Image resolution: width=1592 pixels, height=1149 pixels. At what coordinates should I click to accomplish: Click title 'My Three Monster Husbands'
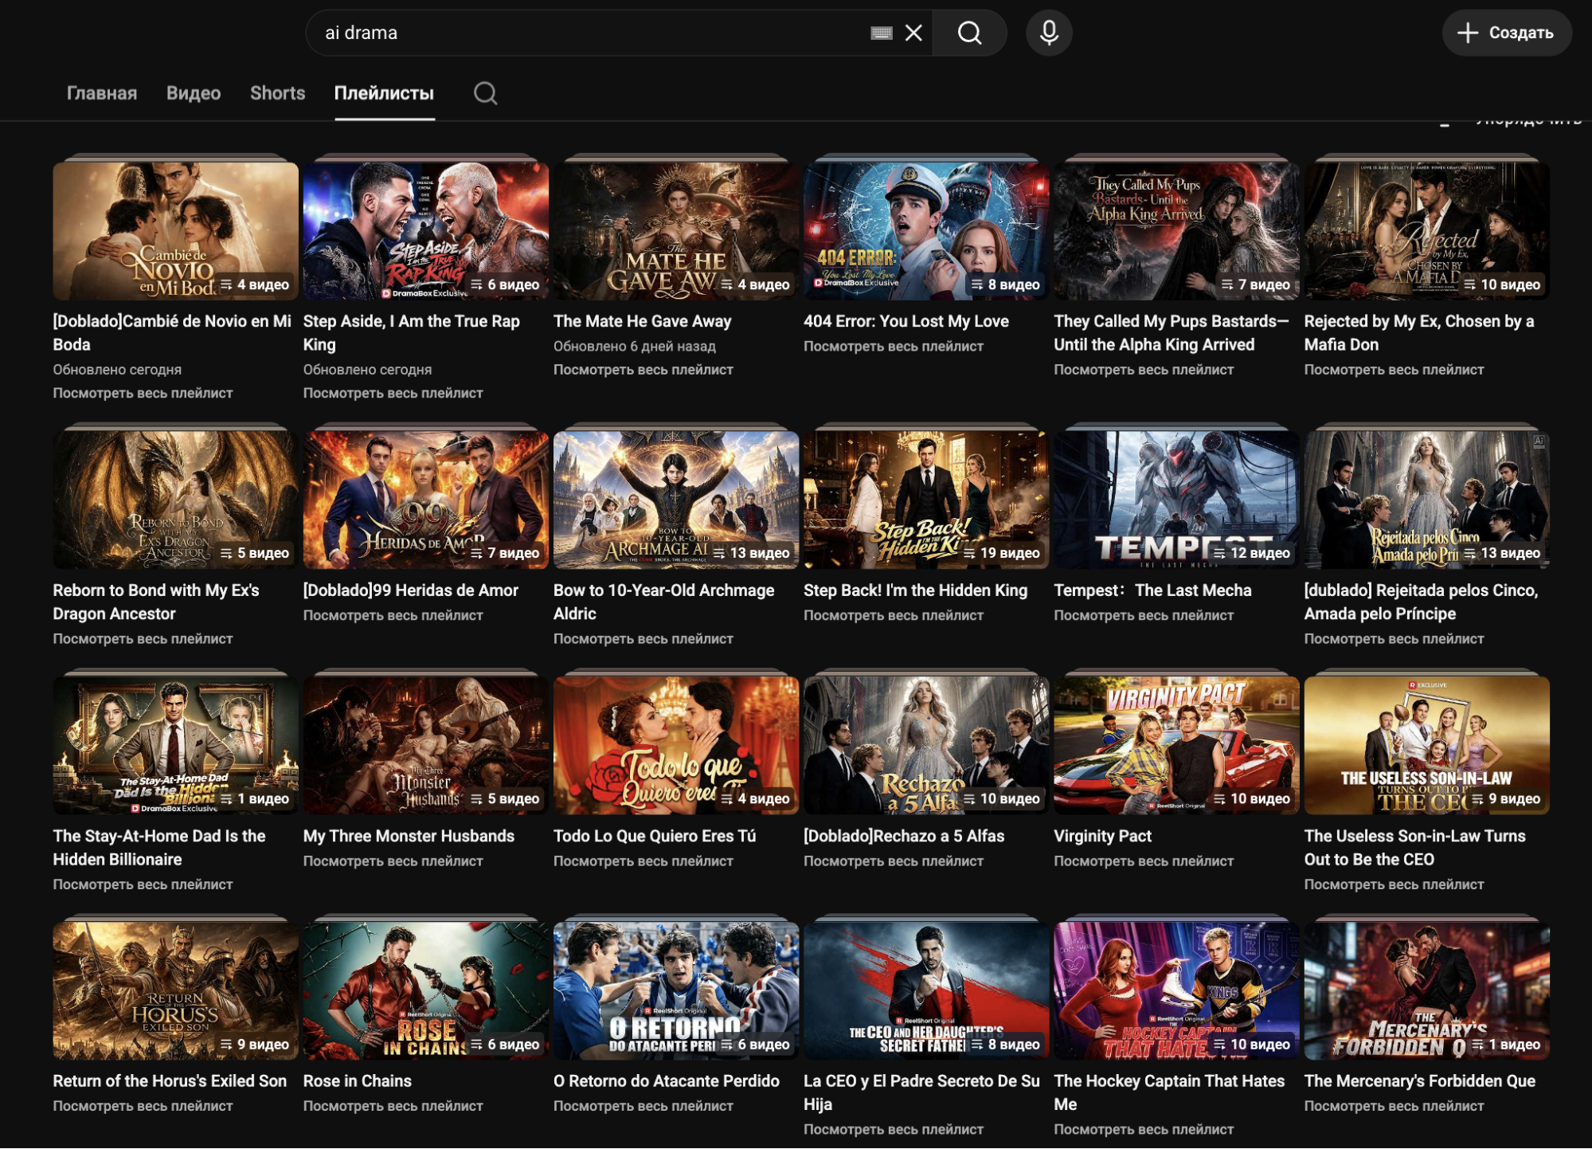coord(409,836)
